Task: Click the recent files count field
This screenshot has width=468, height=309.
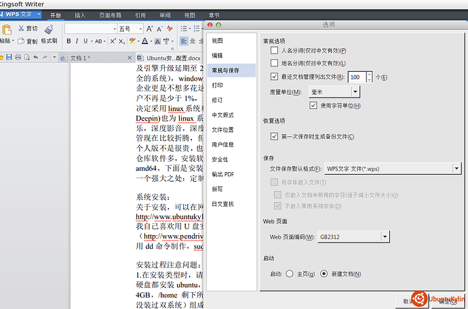Action: click(x=357, y=77)
